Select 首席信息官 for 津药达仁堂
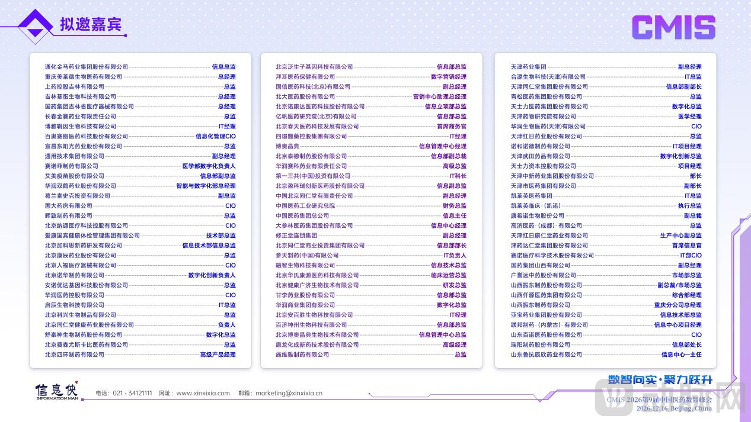This screenshot has height=422, width=751. click(x=687, y=246)
